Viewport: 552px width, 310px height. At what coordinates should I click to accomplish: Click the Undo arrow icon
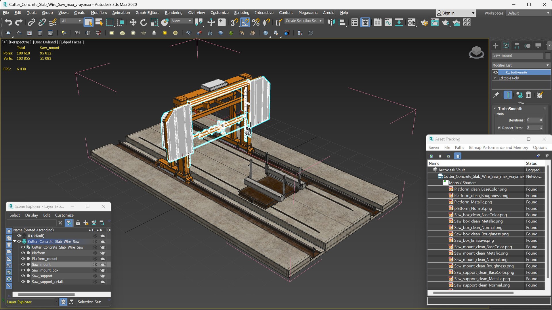(8, 22)
